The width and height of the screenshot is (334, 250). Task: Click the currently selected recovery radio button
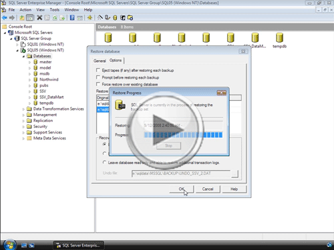point(104,144)
